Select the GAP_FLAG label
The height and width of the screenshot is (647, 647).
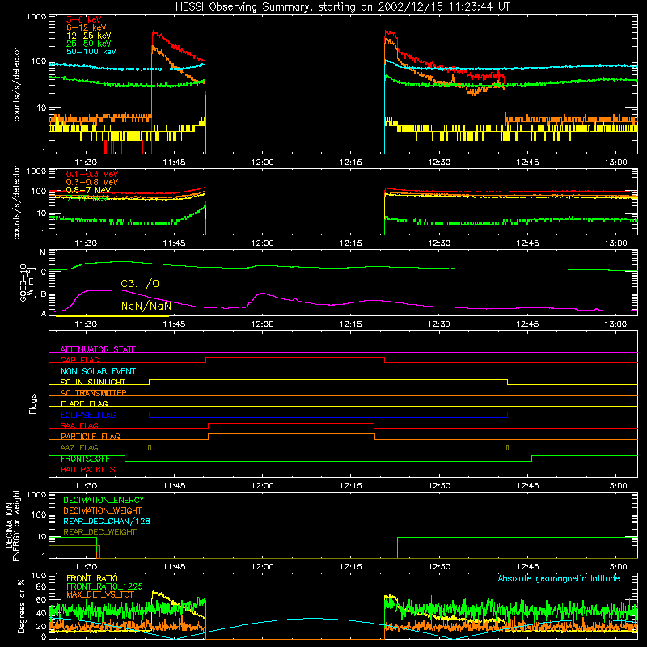(x=79, y=360)
